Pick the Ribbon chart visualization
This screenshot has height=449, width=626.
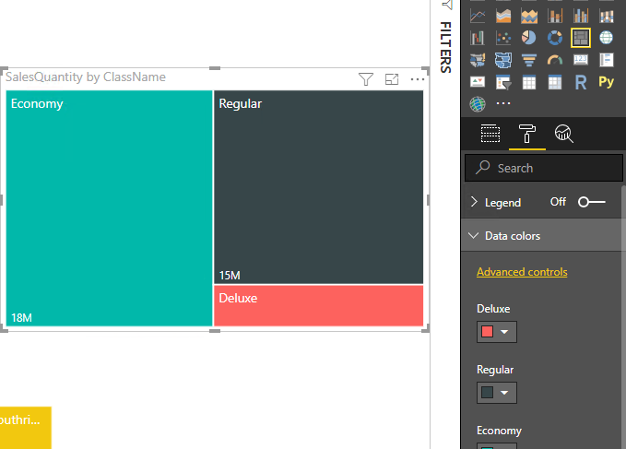point(607,16)
